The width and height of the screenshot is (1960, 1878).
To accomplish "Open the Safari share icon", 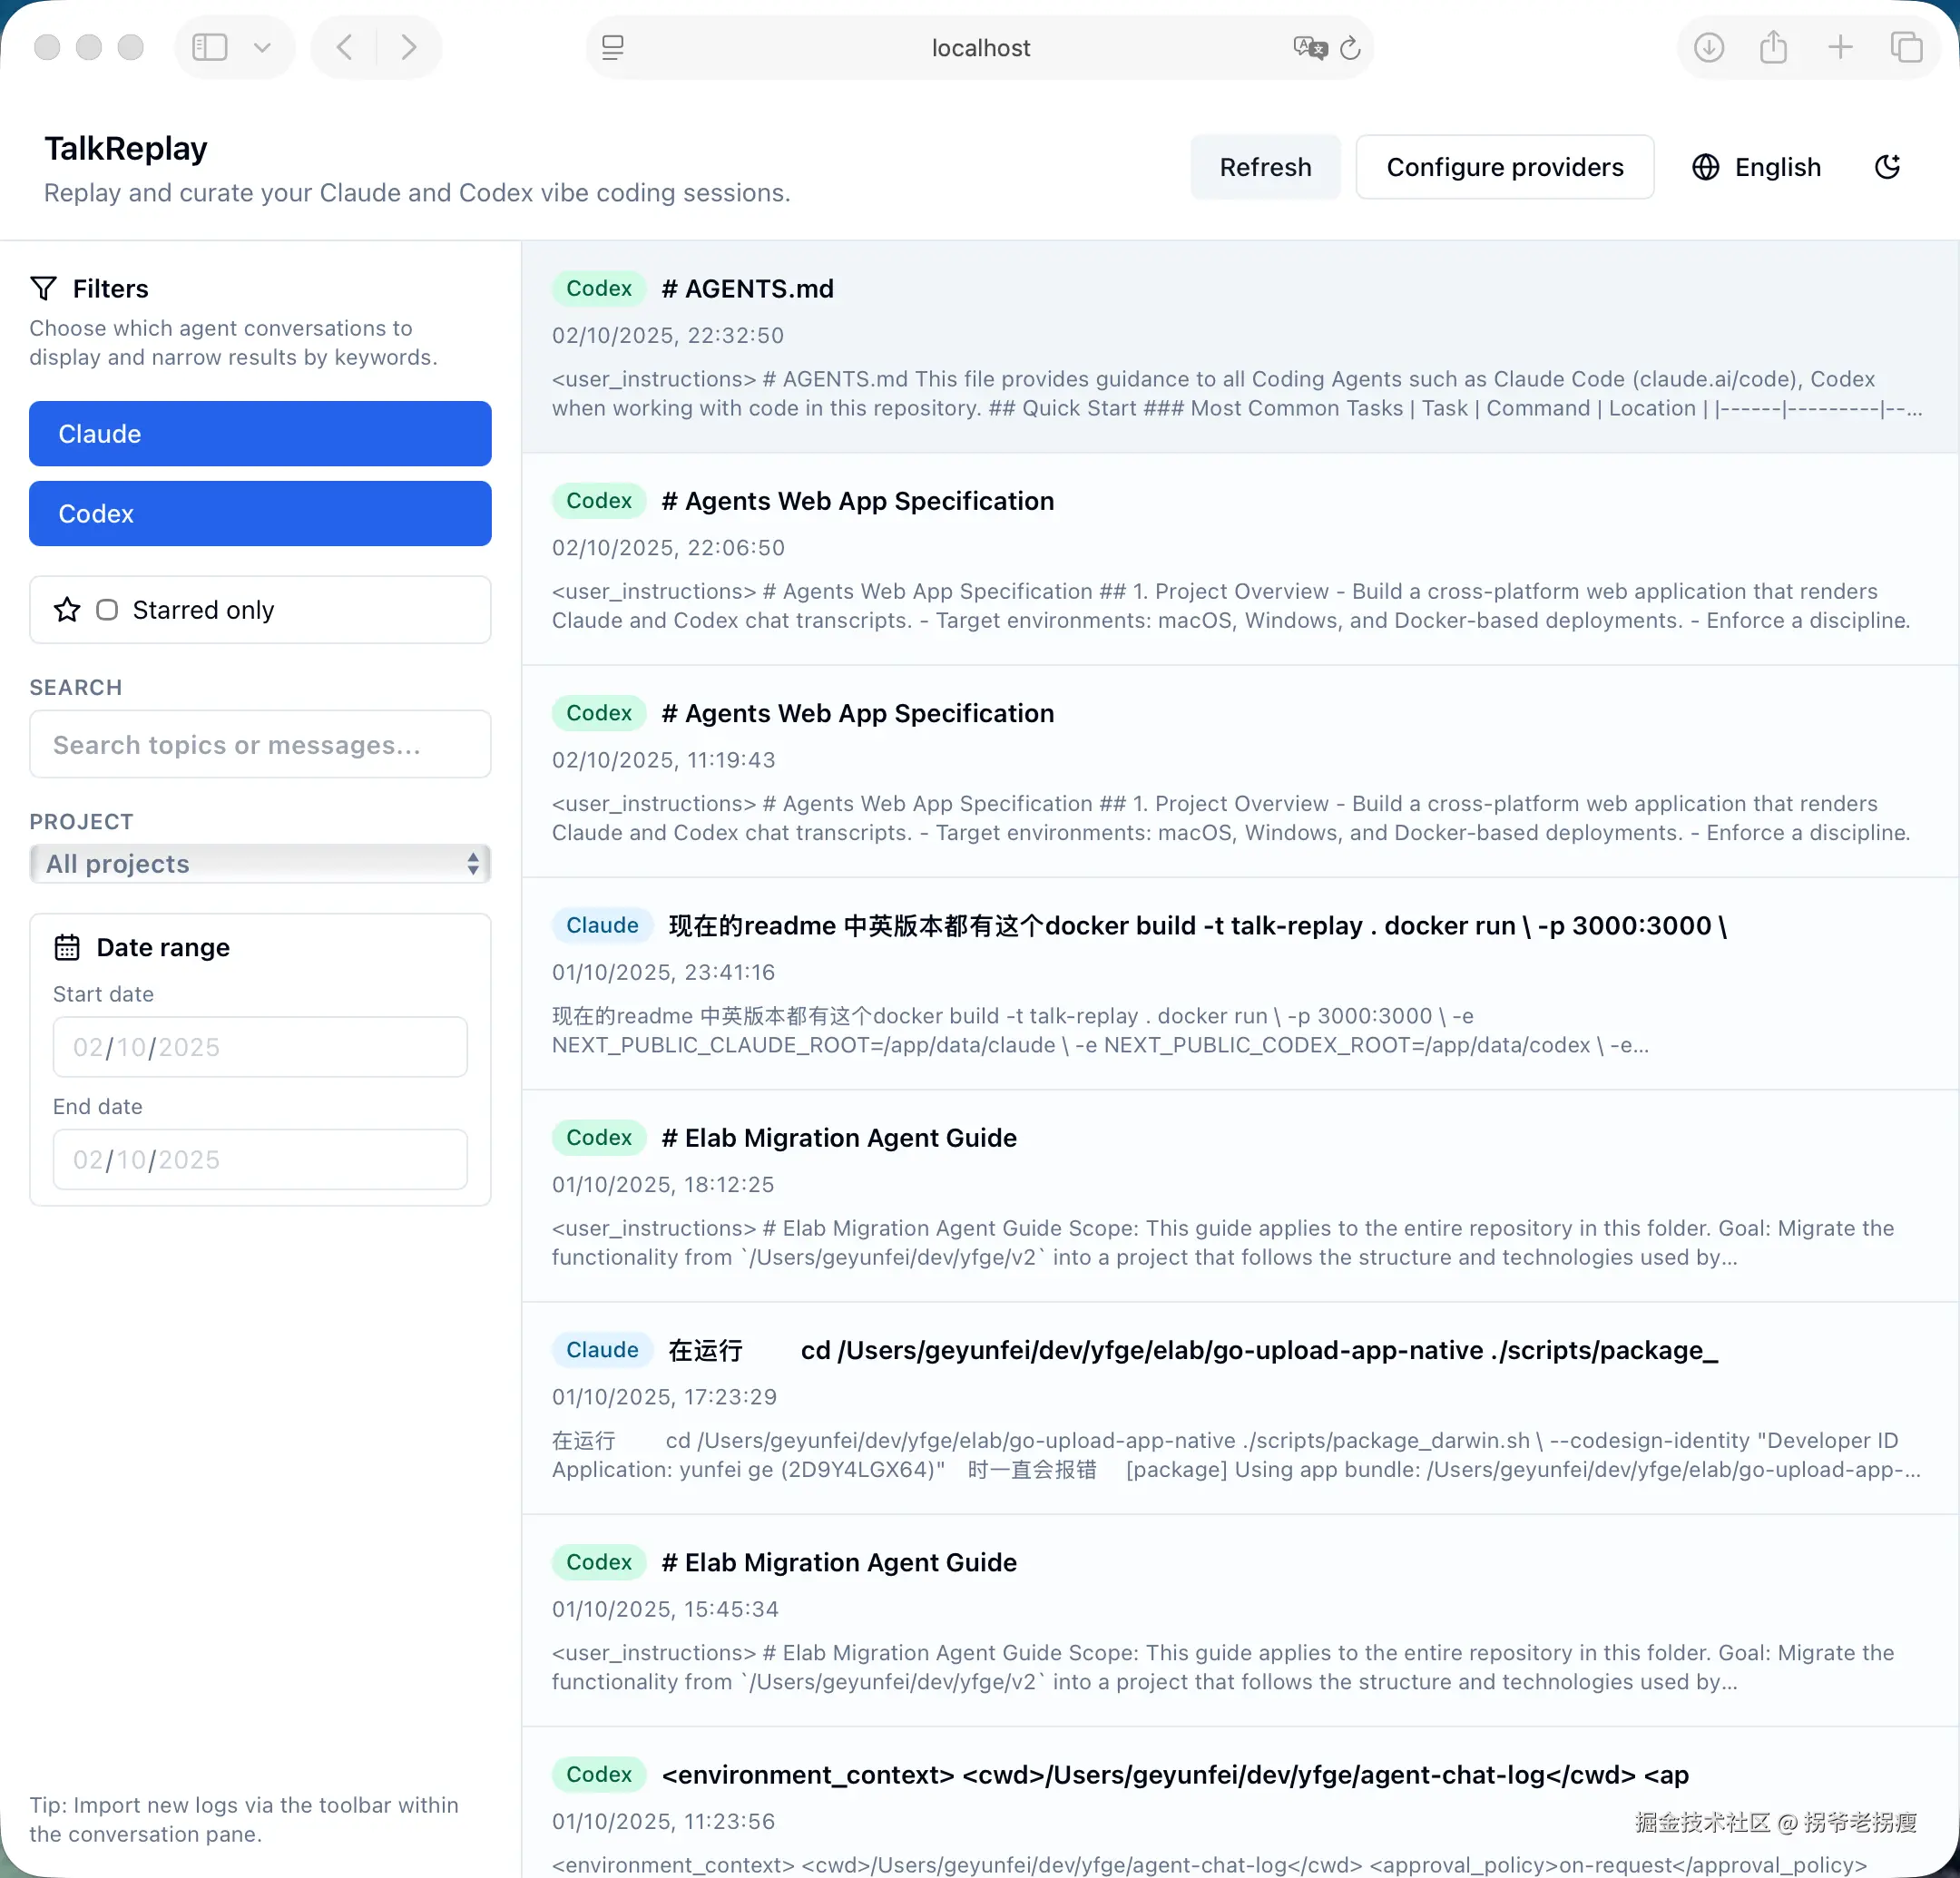I will click(x=1773, y=47).
